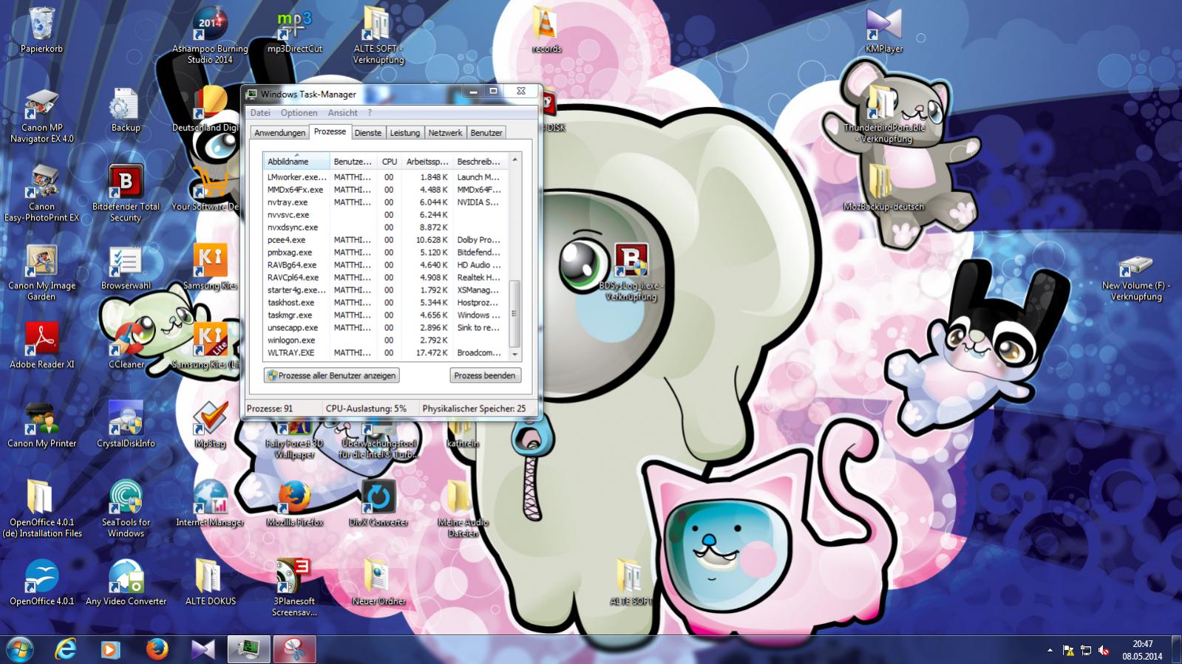Image resolution: width=1182 pixels, height=664 pixels.
Task: Launch CrystalDiskInfo shortcut
Action: (126, 425)
